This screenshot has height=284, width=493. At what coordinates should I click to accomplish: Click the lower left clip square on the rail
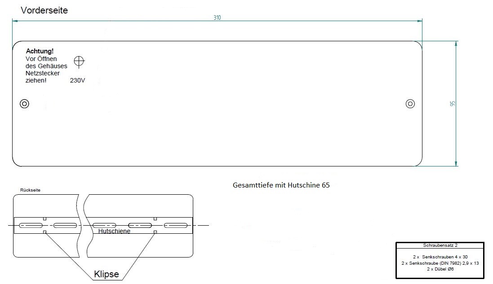44,232
